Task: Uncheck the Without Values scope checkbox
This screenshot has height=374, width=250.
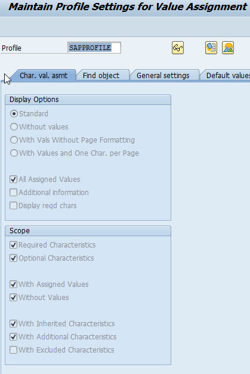Action: pyautogui.click(x=13, y=297)
